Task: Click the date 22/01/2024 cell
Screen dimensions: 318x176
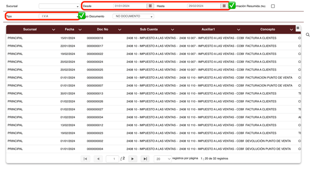Action: 68,46
